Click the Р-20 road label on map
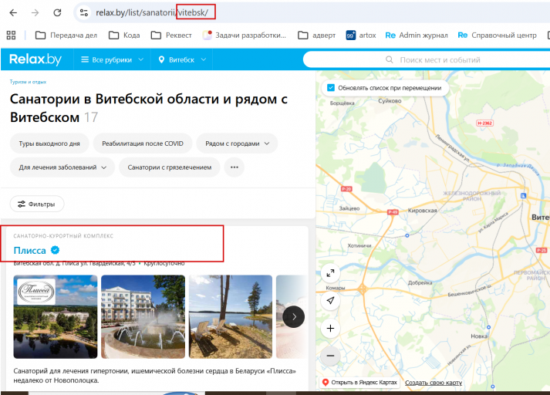Viewport: 550px width, 395px height. tap(346, 189)
